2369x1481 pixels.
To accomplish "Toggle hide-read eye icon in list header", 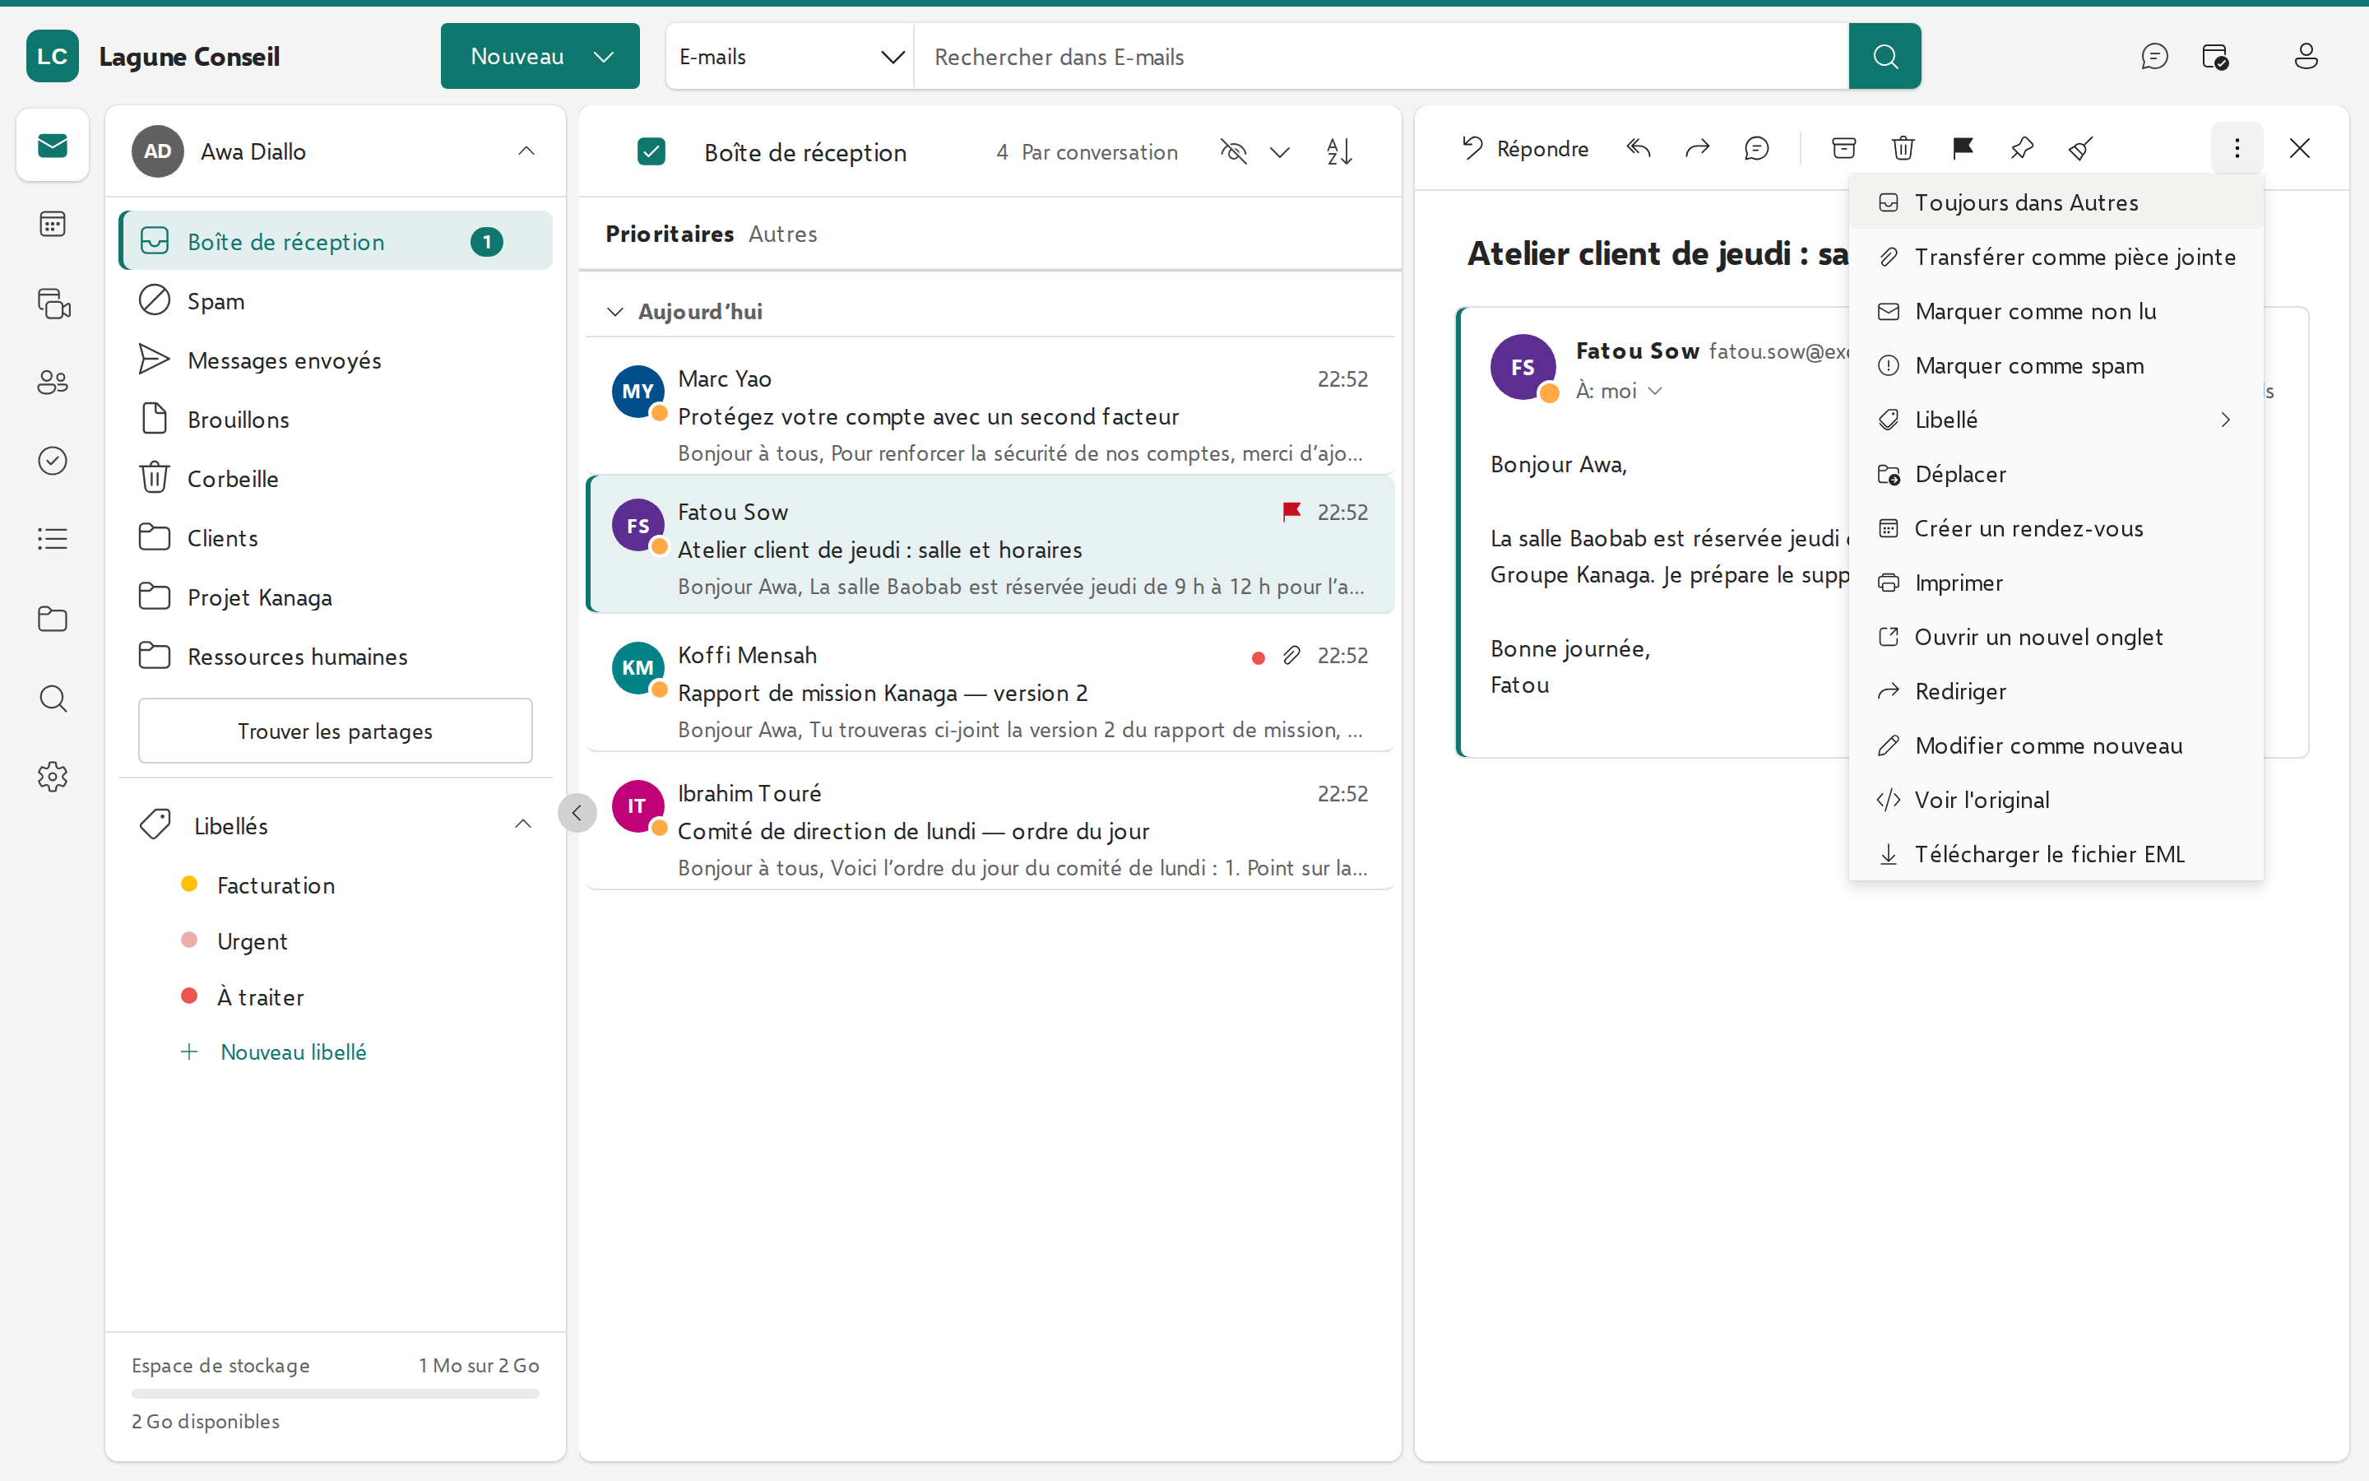I will click(x=1234, y=152).
